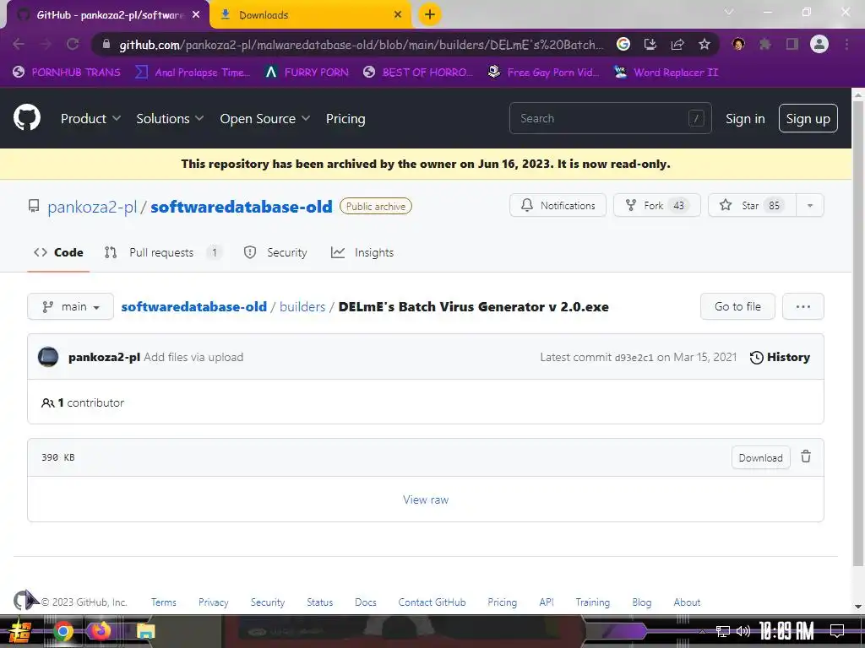Click the Notifications button
Image resolution: width=865 pixels, height=648 pixels.
(558, 206)
